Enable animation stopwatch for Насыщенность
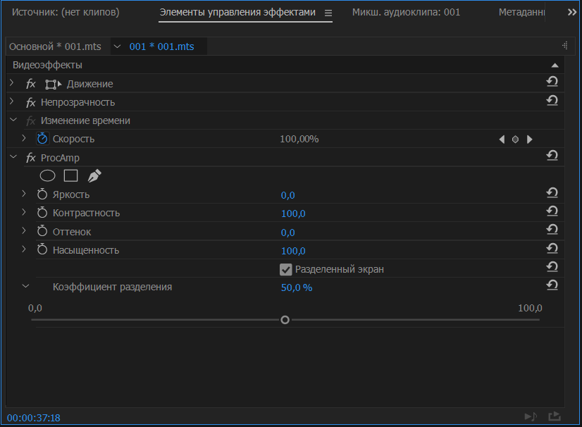The image size is (582, 427). tap(42, 250)
